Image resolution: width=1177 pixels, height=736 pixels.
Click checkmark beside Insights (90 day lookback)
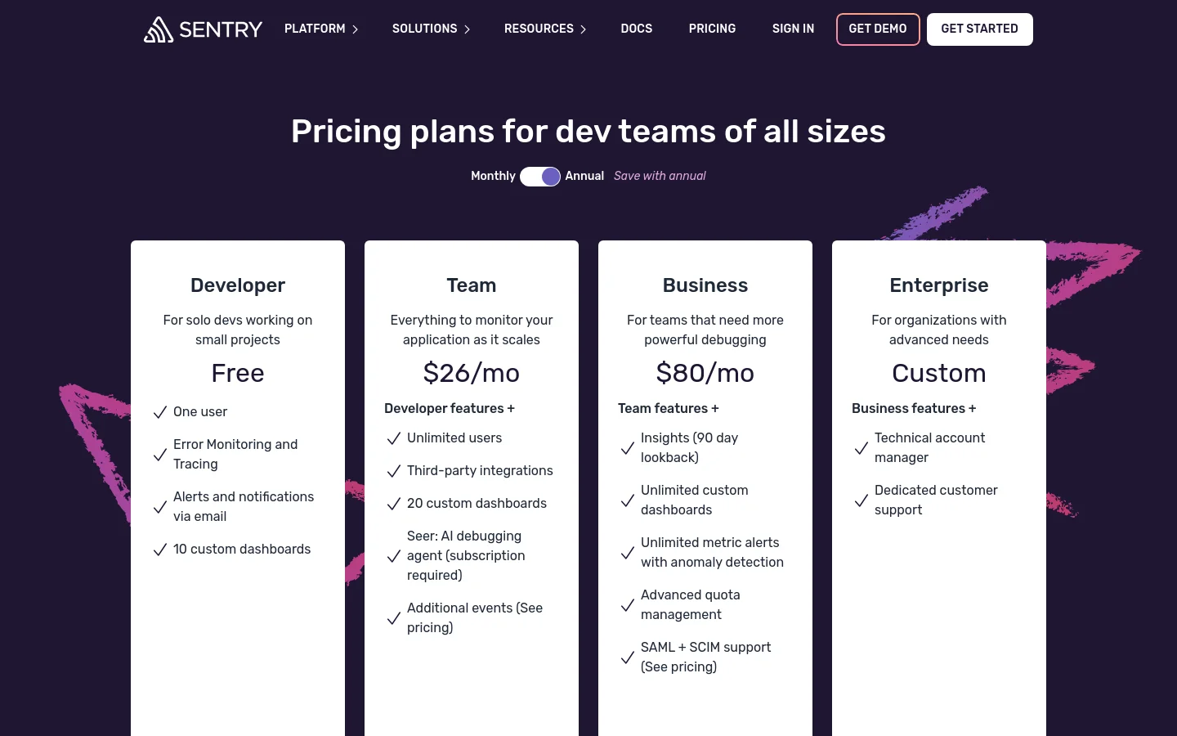point(628,448)
